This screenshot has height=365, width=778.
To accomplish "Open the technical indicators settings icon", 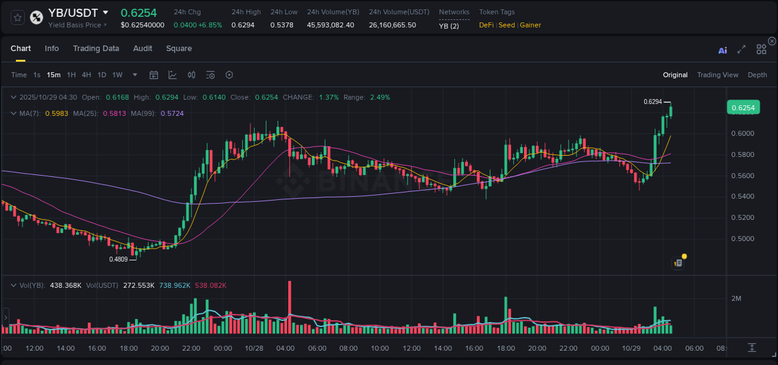I will [210, 74].
